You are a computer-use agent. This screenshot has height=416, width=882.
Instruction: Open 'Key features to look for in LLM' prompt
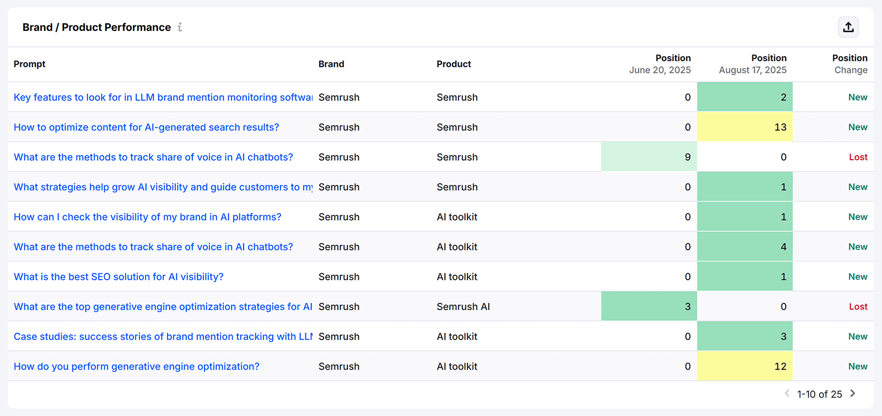coord(163,97)
